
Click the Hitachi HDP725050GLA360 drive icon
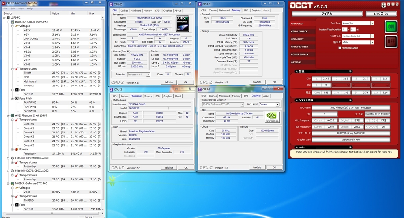click(x=12, y=158)
